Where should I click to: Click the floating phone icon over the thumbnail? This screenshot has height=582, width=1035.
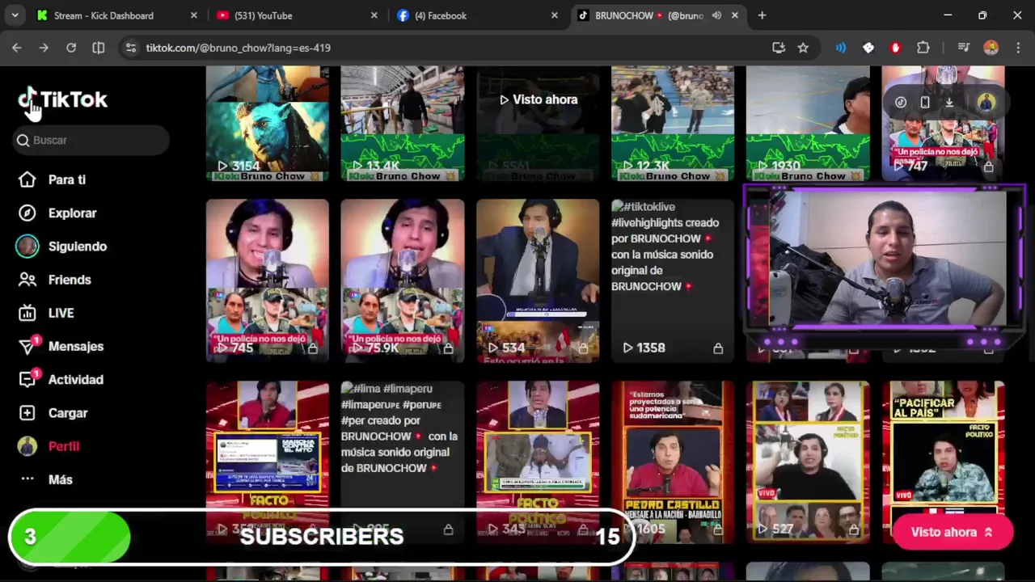925,103
